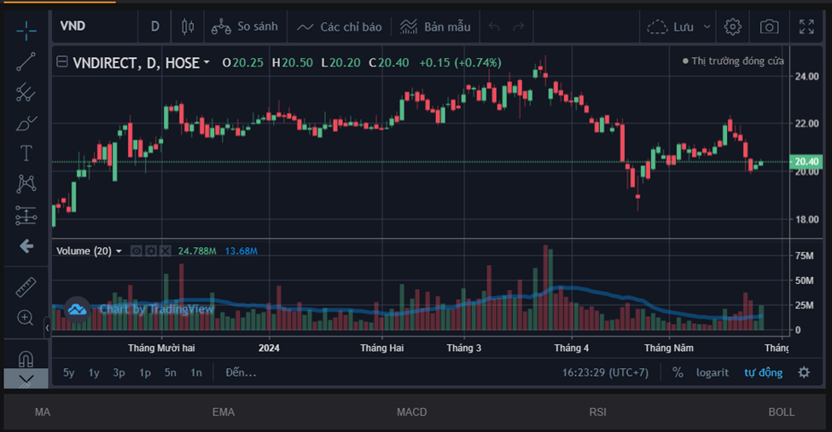Set range to 1p
The width and height of the screenshot is (832, 432).
[145, 372]
